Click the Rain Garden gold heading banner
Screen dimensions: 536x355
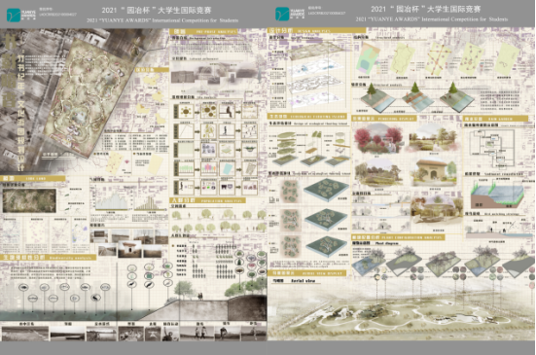[x=496, y=119]
